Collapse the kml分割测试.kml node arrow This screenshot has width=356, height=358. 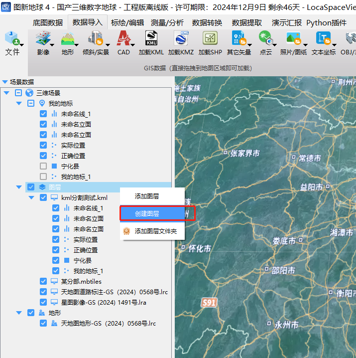pyautogui.click(x=31, y=197)
